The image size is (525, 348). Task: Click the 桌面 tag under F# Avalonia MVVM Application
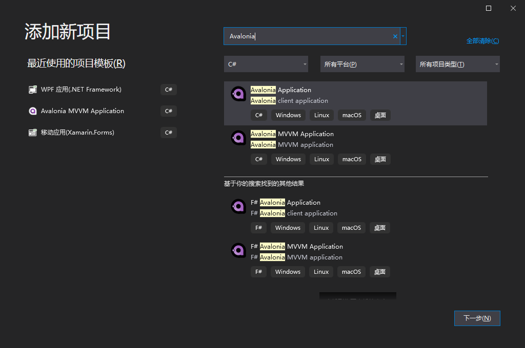click(379, 271)
